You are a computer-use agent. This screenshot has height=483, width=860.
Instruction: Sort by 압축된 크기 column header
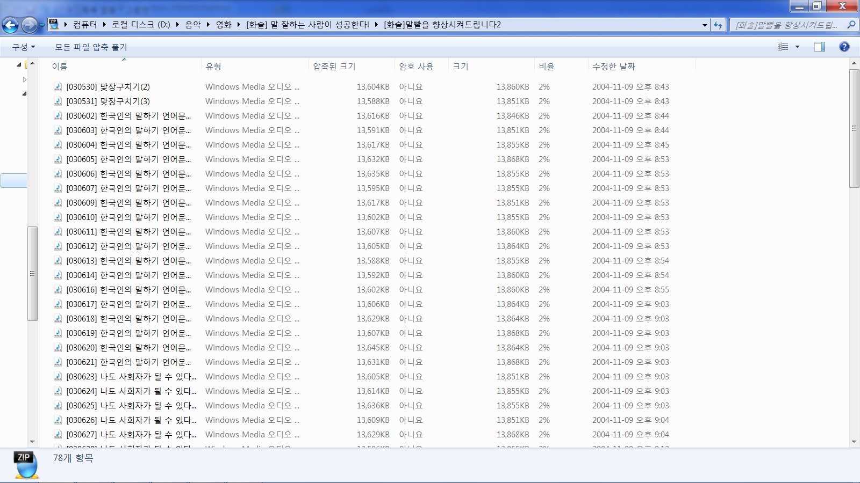pos(334,67)
